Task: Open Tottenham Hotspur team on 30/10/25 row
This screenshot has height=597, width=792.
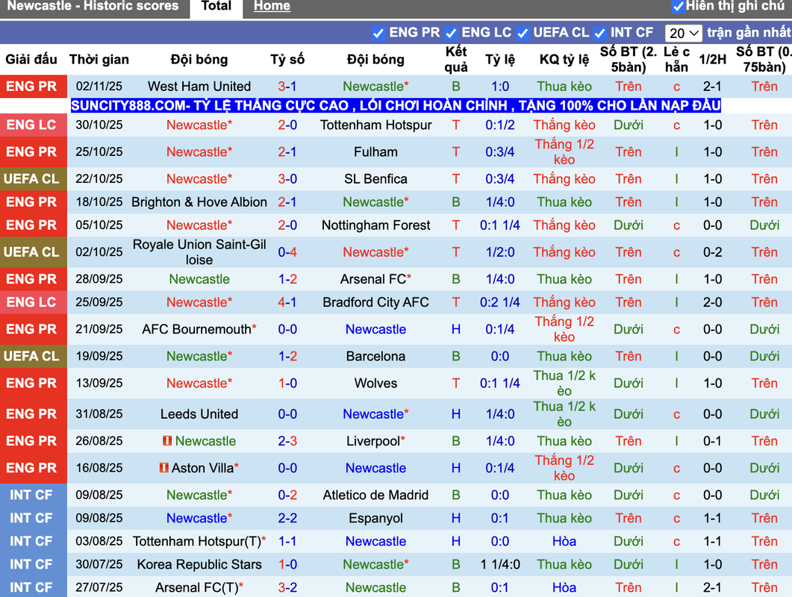Action: click(x=375, y=125)
